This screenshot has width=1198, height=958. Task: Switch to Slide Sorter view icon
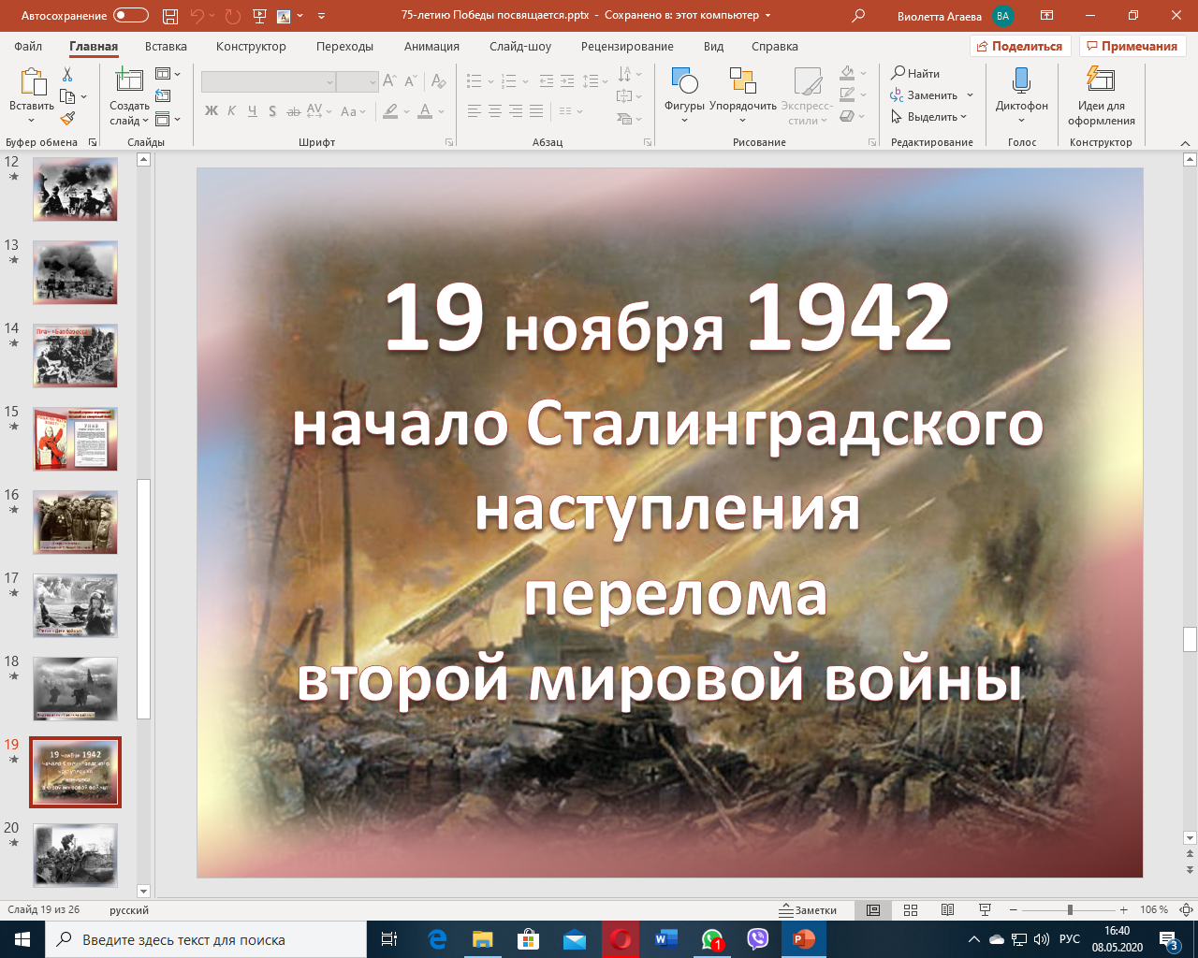click(911, 910)
